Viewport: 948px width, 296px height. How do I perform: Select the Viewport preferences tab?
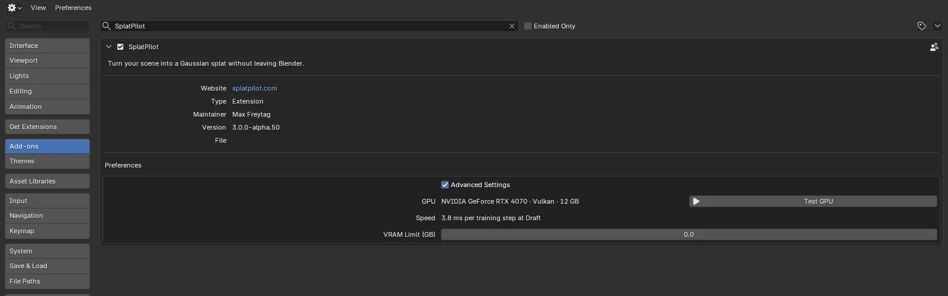[47, 60]
